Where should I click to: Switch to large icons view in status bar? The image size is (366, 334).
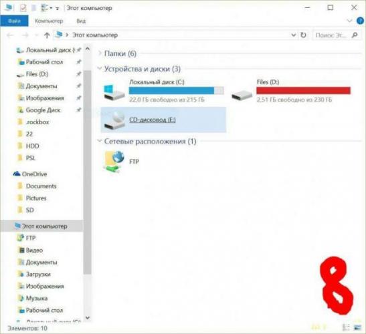coord(357,328)
